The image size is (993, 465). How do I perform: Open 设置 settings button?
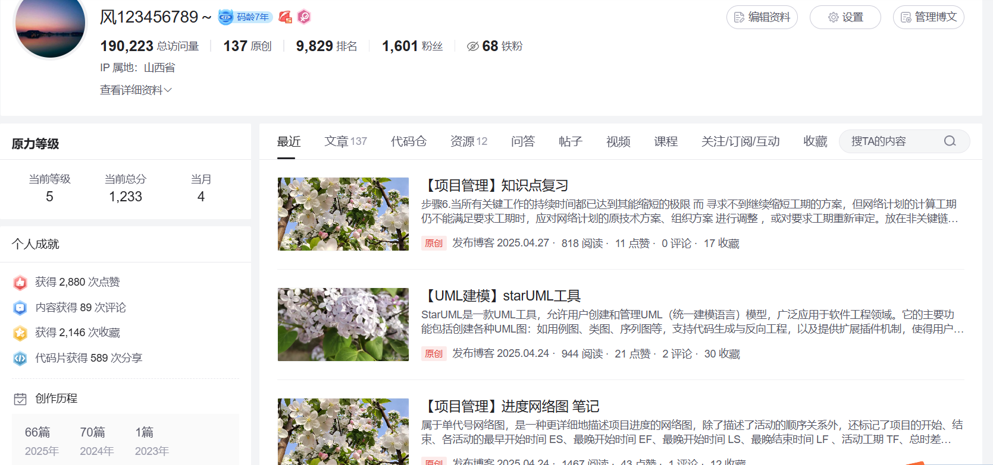pos(845,17)
